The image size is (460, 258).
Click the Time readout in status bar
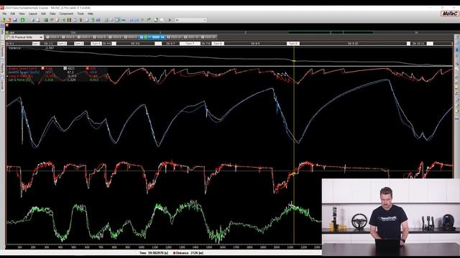click(154, 253)
